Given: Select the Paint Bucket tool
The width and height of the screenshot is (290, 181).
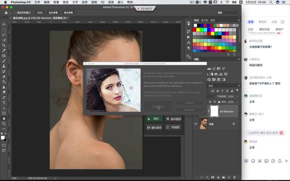Looking at the screenshot, I should (4, 82).
